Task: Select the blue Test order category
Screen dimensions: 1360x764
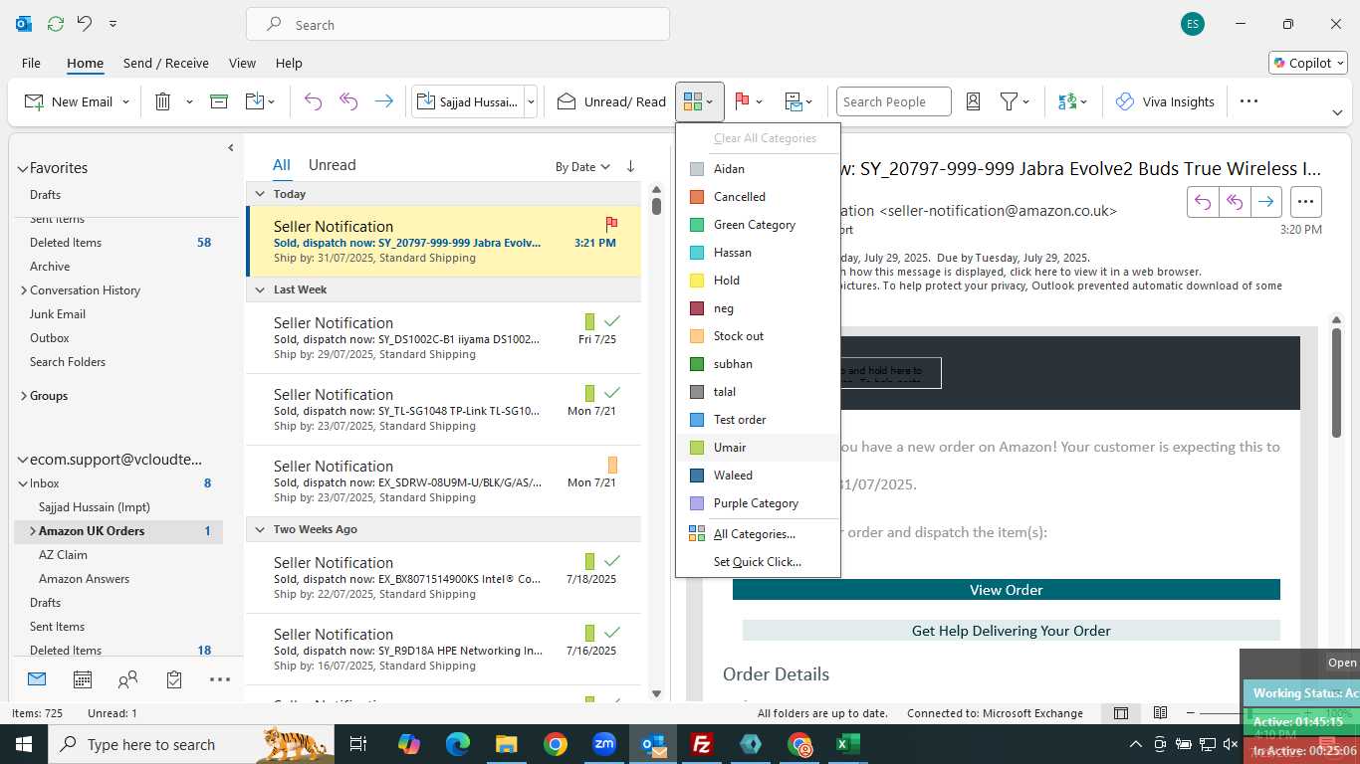Action: [758, 420]
